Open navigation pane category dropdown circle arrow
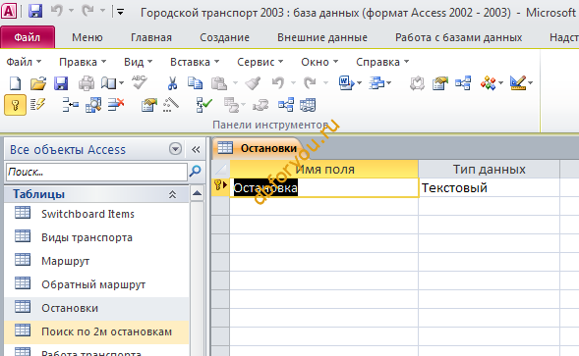 tap(175, 149)
